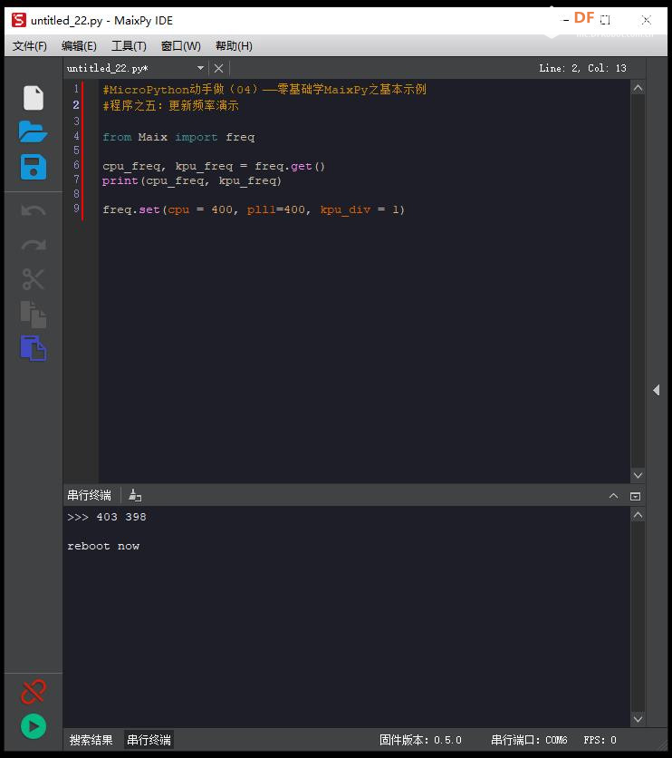Expand the right side panel arrow

point(656,390)
